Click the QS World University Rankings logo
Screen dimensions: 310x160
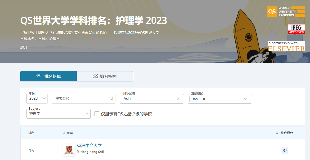point(286,12)
